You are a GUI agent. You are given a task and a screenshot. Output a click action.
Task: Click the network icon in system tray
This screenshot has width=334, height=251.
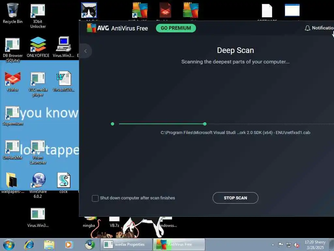[289, 245]
